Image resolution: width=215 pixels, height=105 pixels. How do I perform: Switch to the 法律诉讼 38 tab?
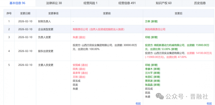[54, 3]
